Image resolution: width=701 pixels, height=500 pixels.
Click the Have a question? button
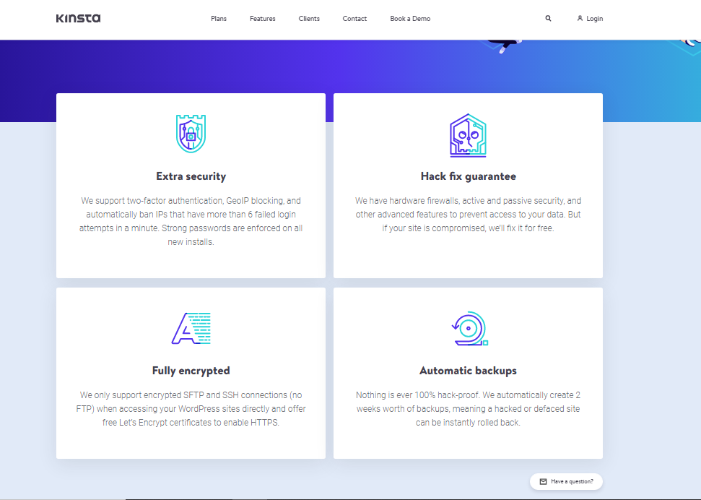(566, 481)
